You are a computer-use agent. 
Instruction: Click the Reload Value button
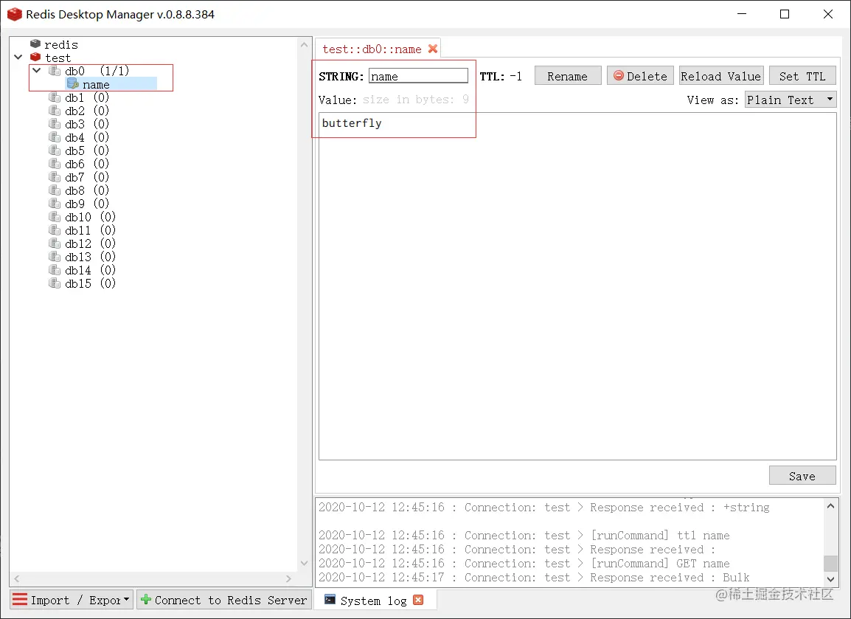click(x=721, y=76)
